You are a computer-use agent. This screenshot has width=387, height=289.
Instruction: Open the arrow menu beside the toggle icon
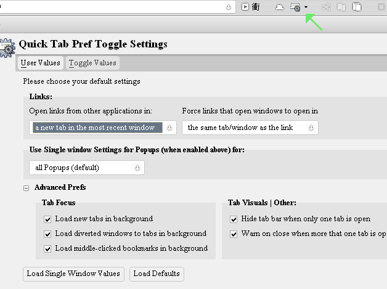(306, 7)
